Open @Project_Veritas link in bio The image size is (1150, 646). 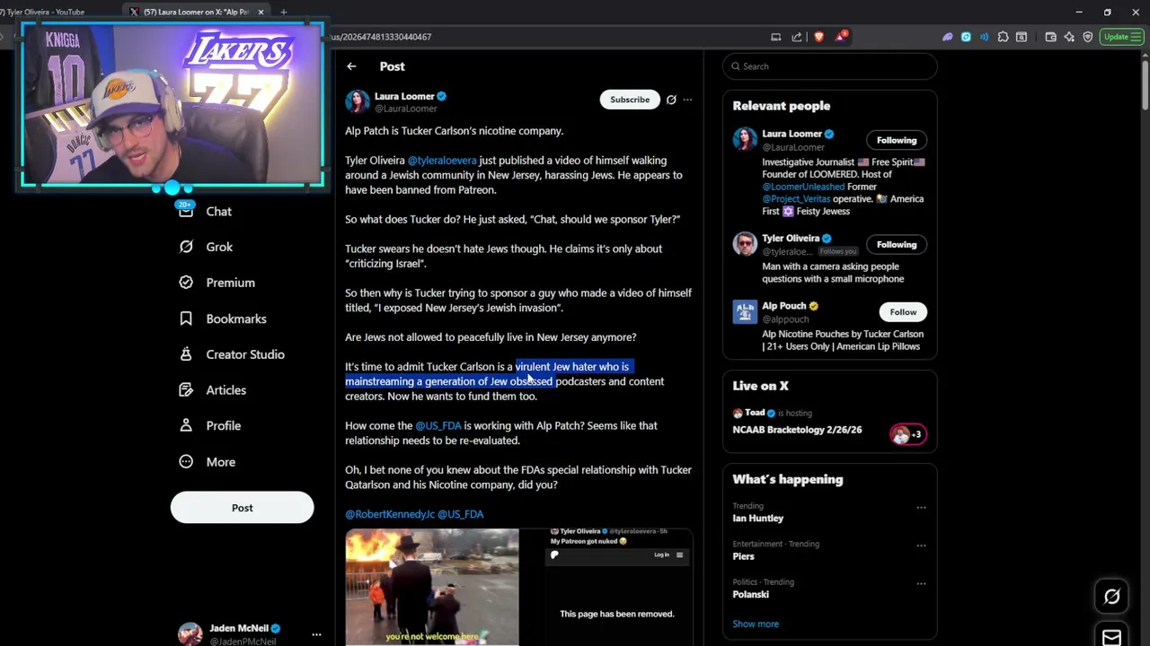pos(795,199)
